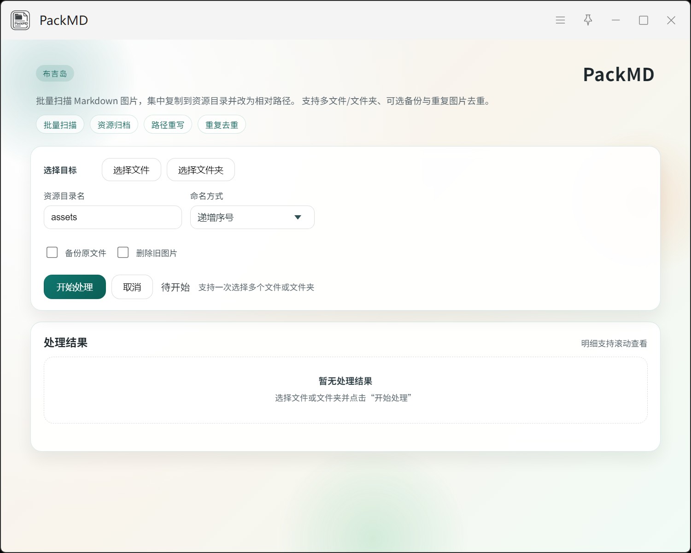
Task: Click the 取消 button
Action: point(132,287)
